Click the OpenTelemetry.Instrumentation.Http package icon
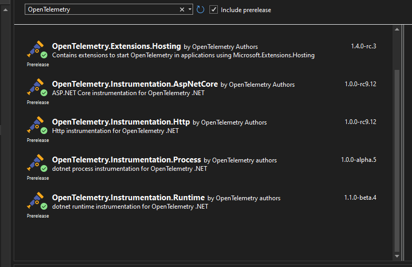 point(37,125)
